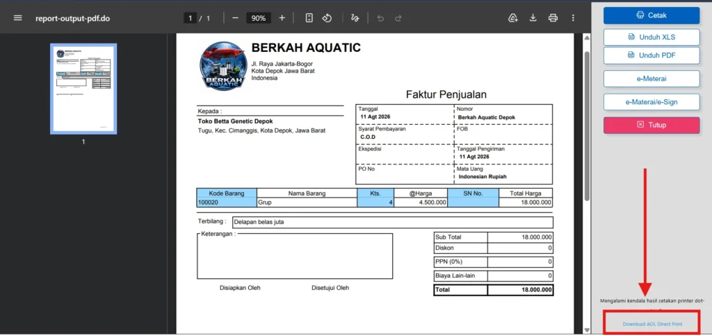This screenshot has height=335, width=712.
Task: Click the zoom in plus icon
Action: pyautogui.click(x=282, y=18)
